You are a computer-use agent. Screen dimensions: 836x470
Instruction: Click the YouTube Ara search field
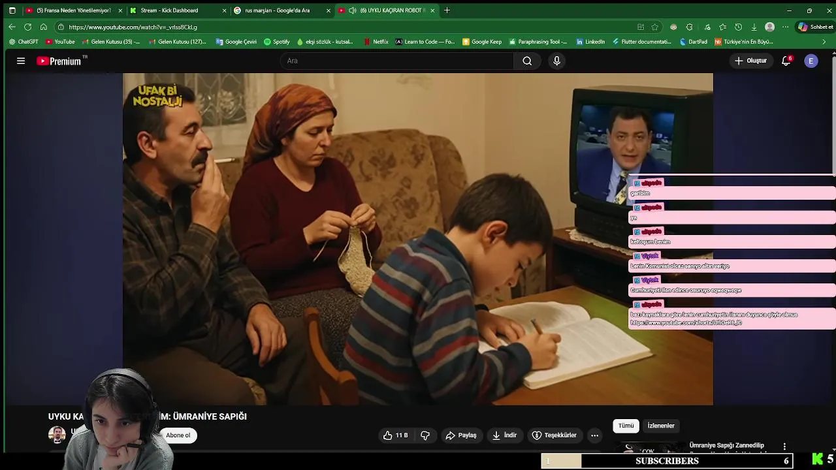[x=397, y=61]
